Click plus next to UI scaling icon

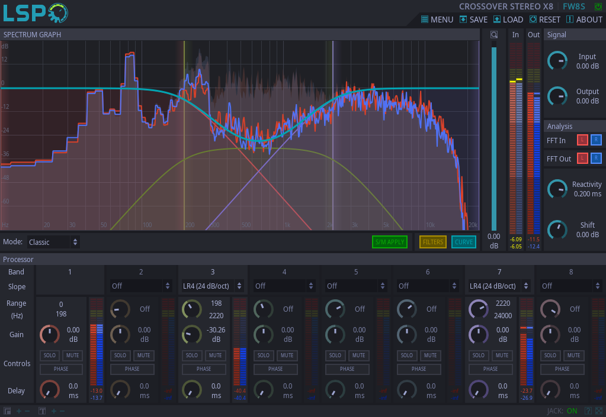18,411
